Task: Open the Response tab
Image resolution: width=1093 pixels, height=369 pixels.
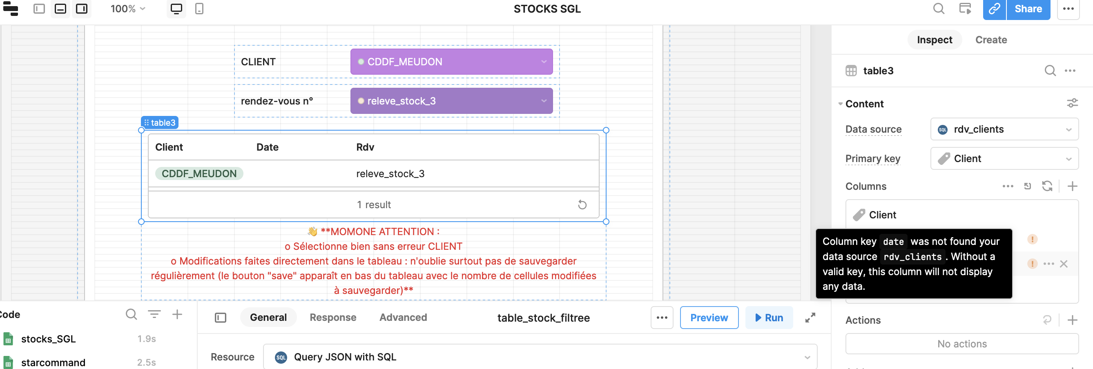Action: (332, 318)
